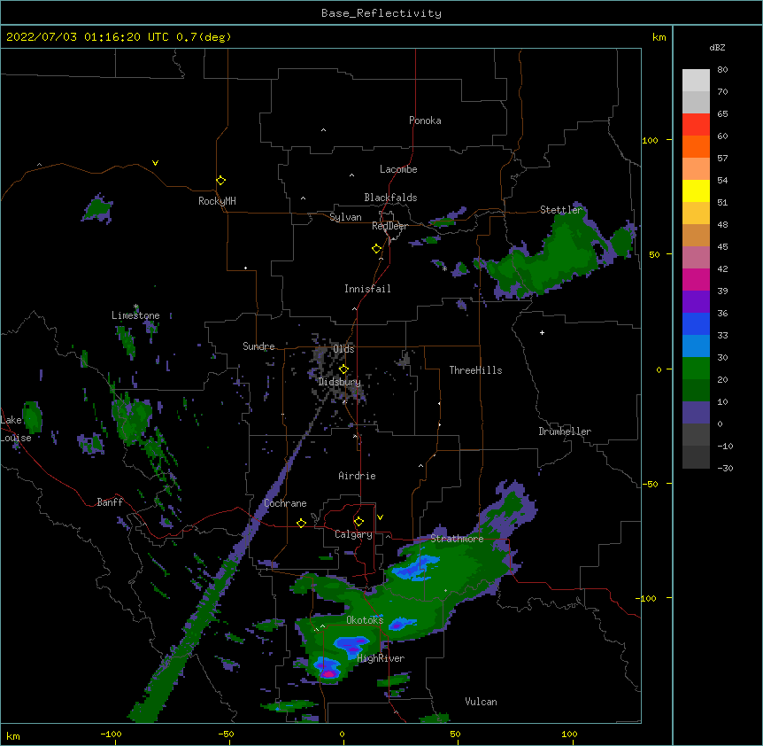Image resolution: width=763 pixels, height=746 pixels.
Task: Click the magenta storm core southwest of HighRiver
Action: (329, 674)
